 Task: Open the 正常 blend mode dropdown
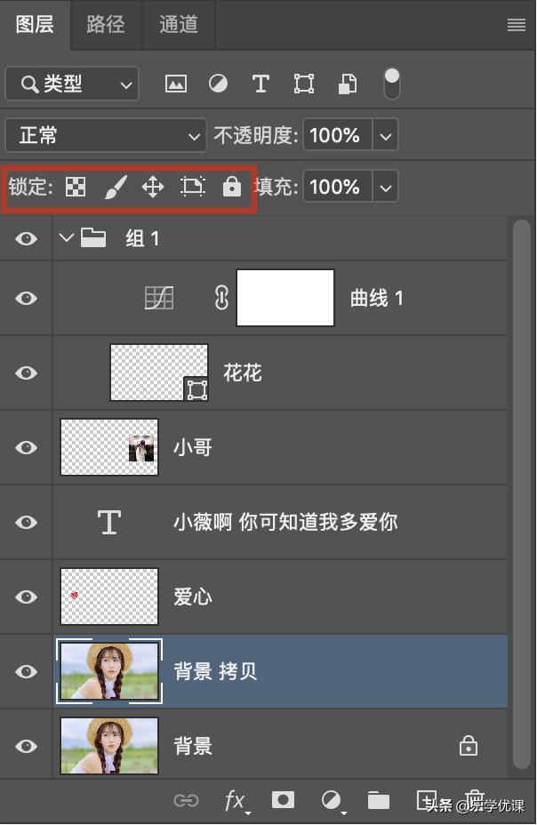coord(106,135)
